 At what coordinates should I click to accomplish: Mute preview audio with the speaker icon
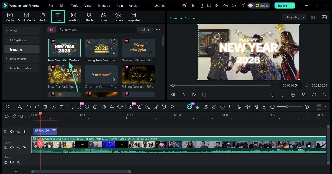pos(314,95)
